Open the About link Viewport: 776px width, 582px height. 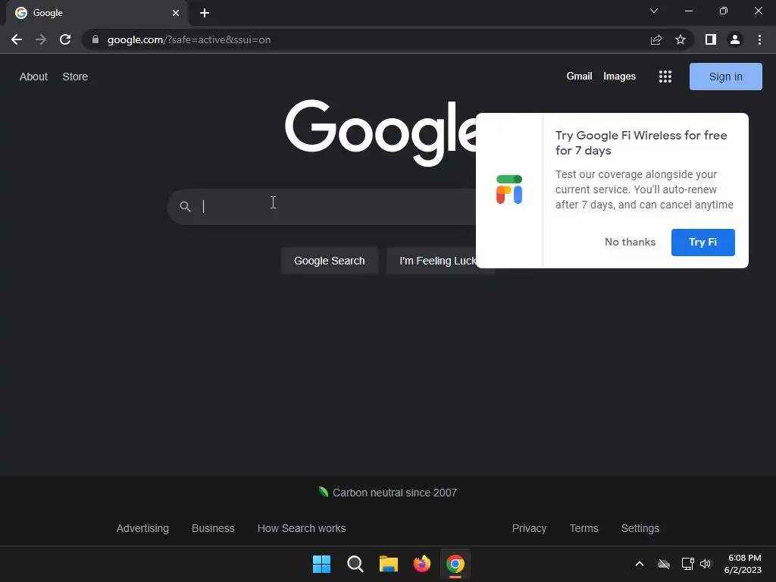33,77
